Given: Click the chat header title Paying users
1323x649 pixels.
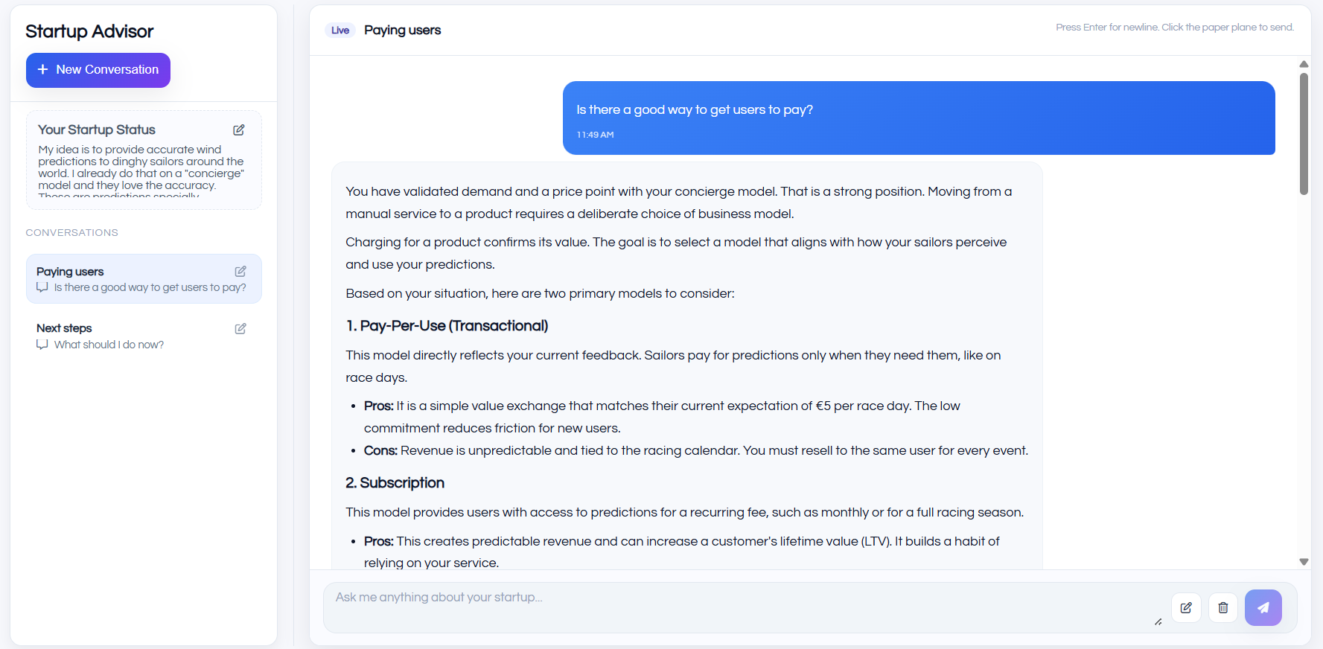Looking at the screenshot, I should pyautogui.click(x=403, y=31).
